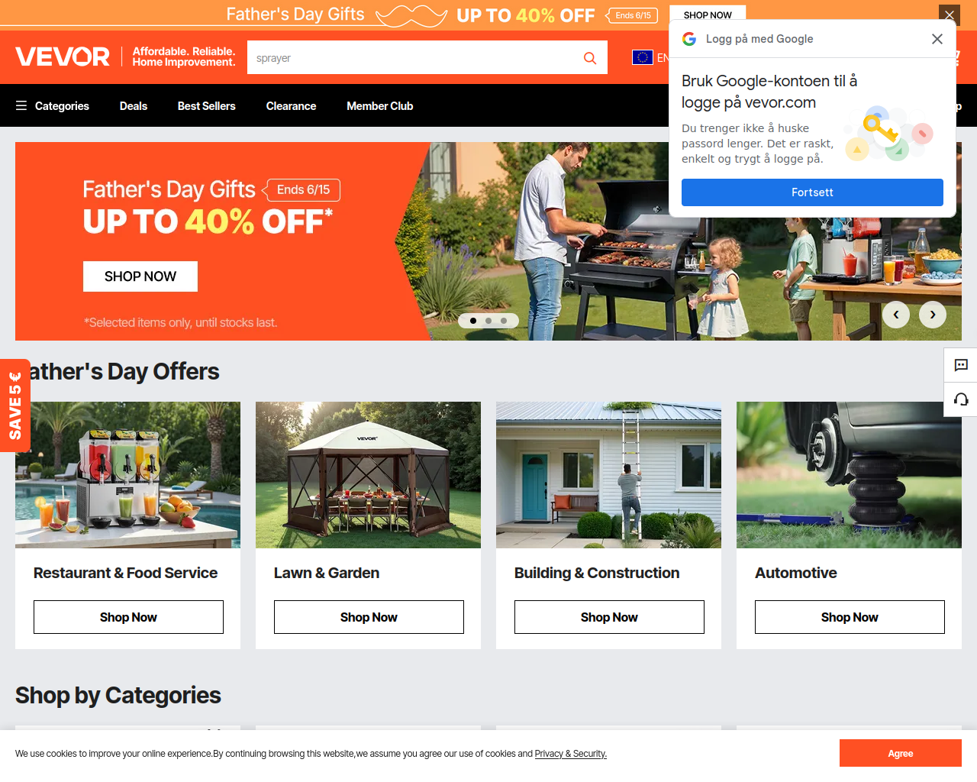Viewport: 977px width, 782px height.
Task: Go to previous carousel slide arrow
Action: pyautogui.click(x=896, y=315)
